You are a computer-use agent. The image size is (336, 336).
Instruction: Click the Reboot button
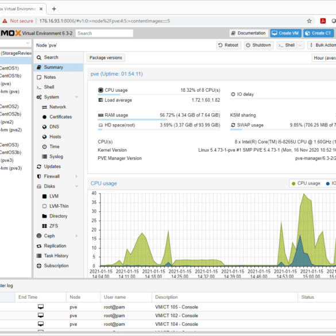pyautogui.click(x=229, y=45)
